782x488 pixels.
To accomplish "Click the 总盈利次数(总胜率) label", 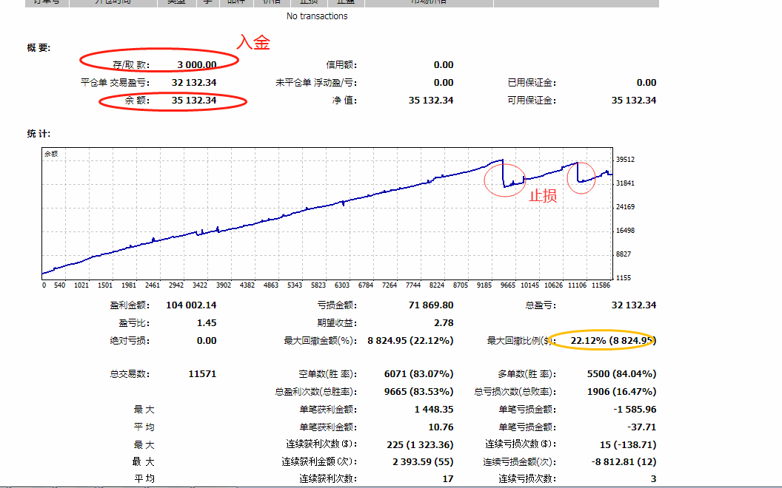I will pos(315,392).
